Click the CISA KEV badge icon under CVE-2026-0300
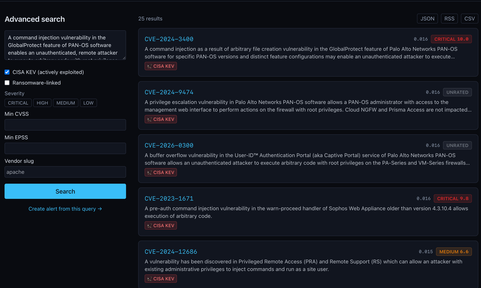Screen dimensions: 481x288 [x=149, y=173]
